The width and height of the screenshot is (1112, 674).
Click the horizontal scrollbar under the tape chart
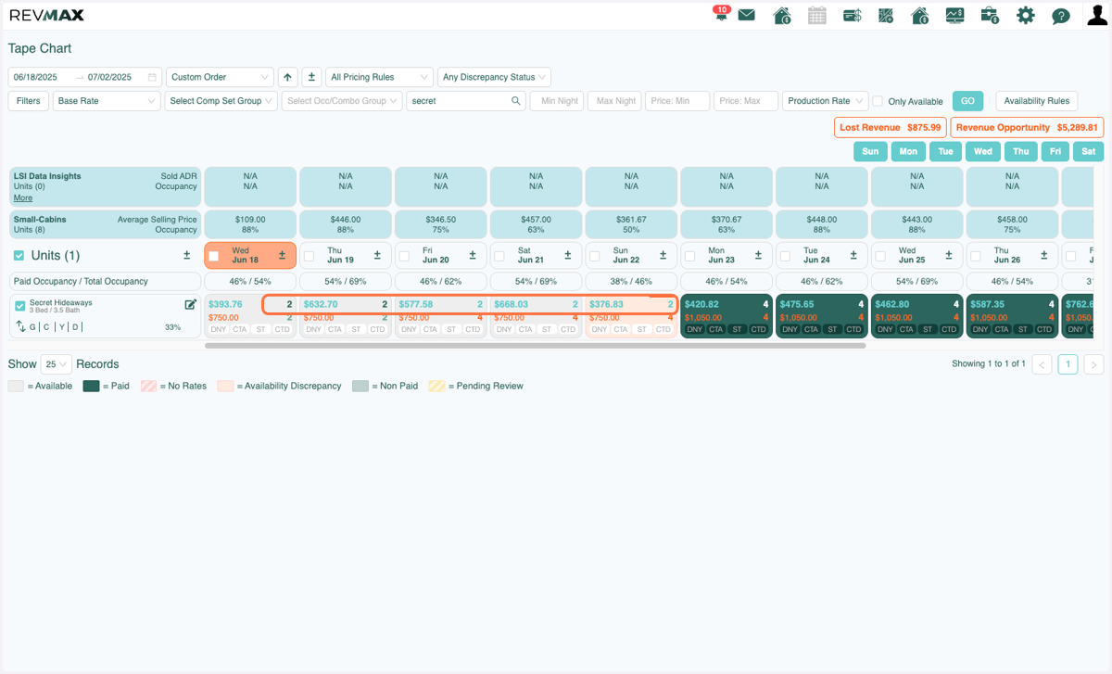[x=535, y=345]
